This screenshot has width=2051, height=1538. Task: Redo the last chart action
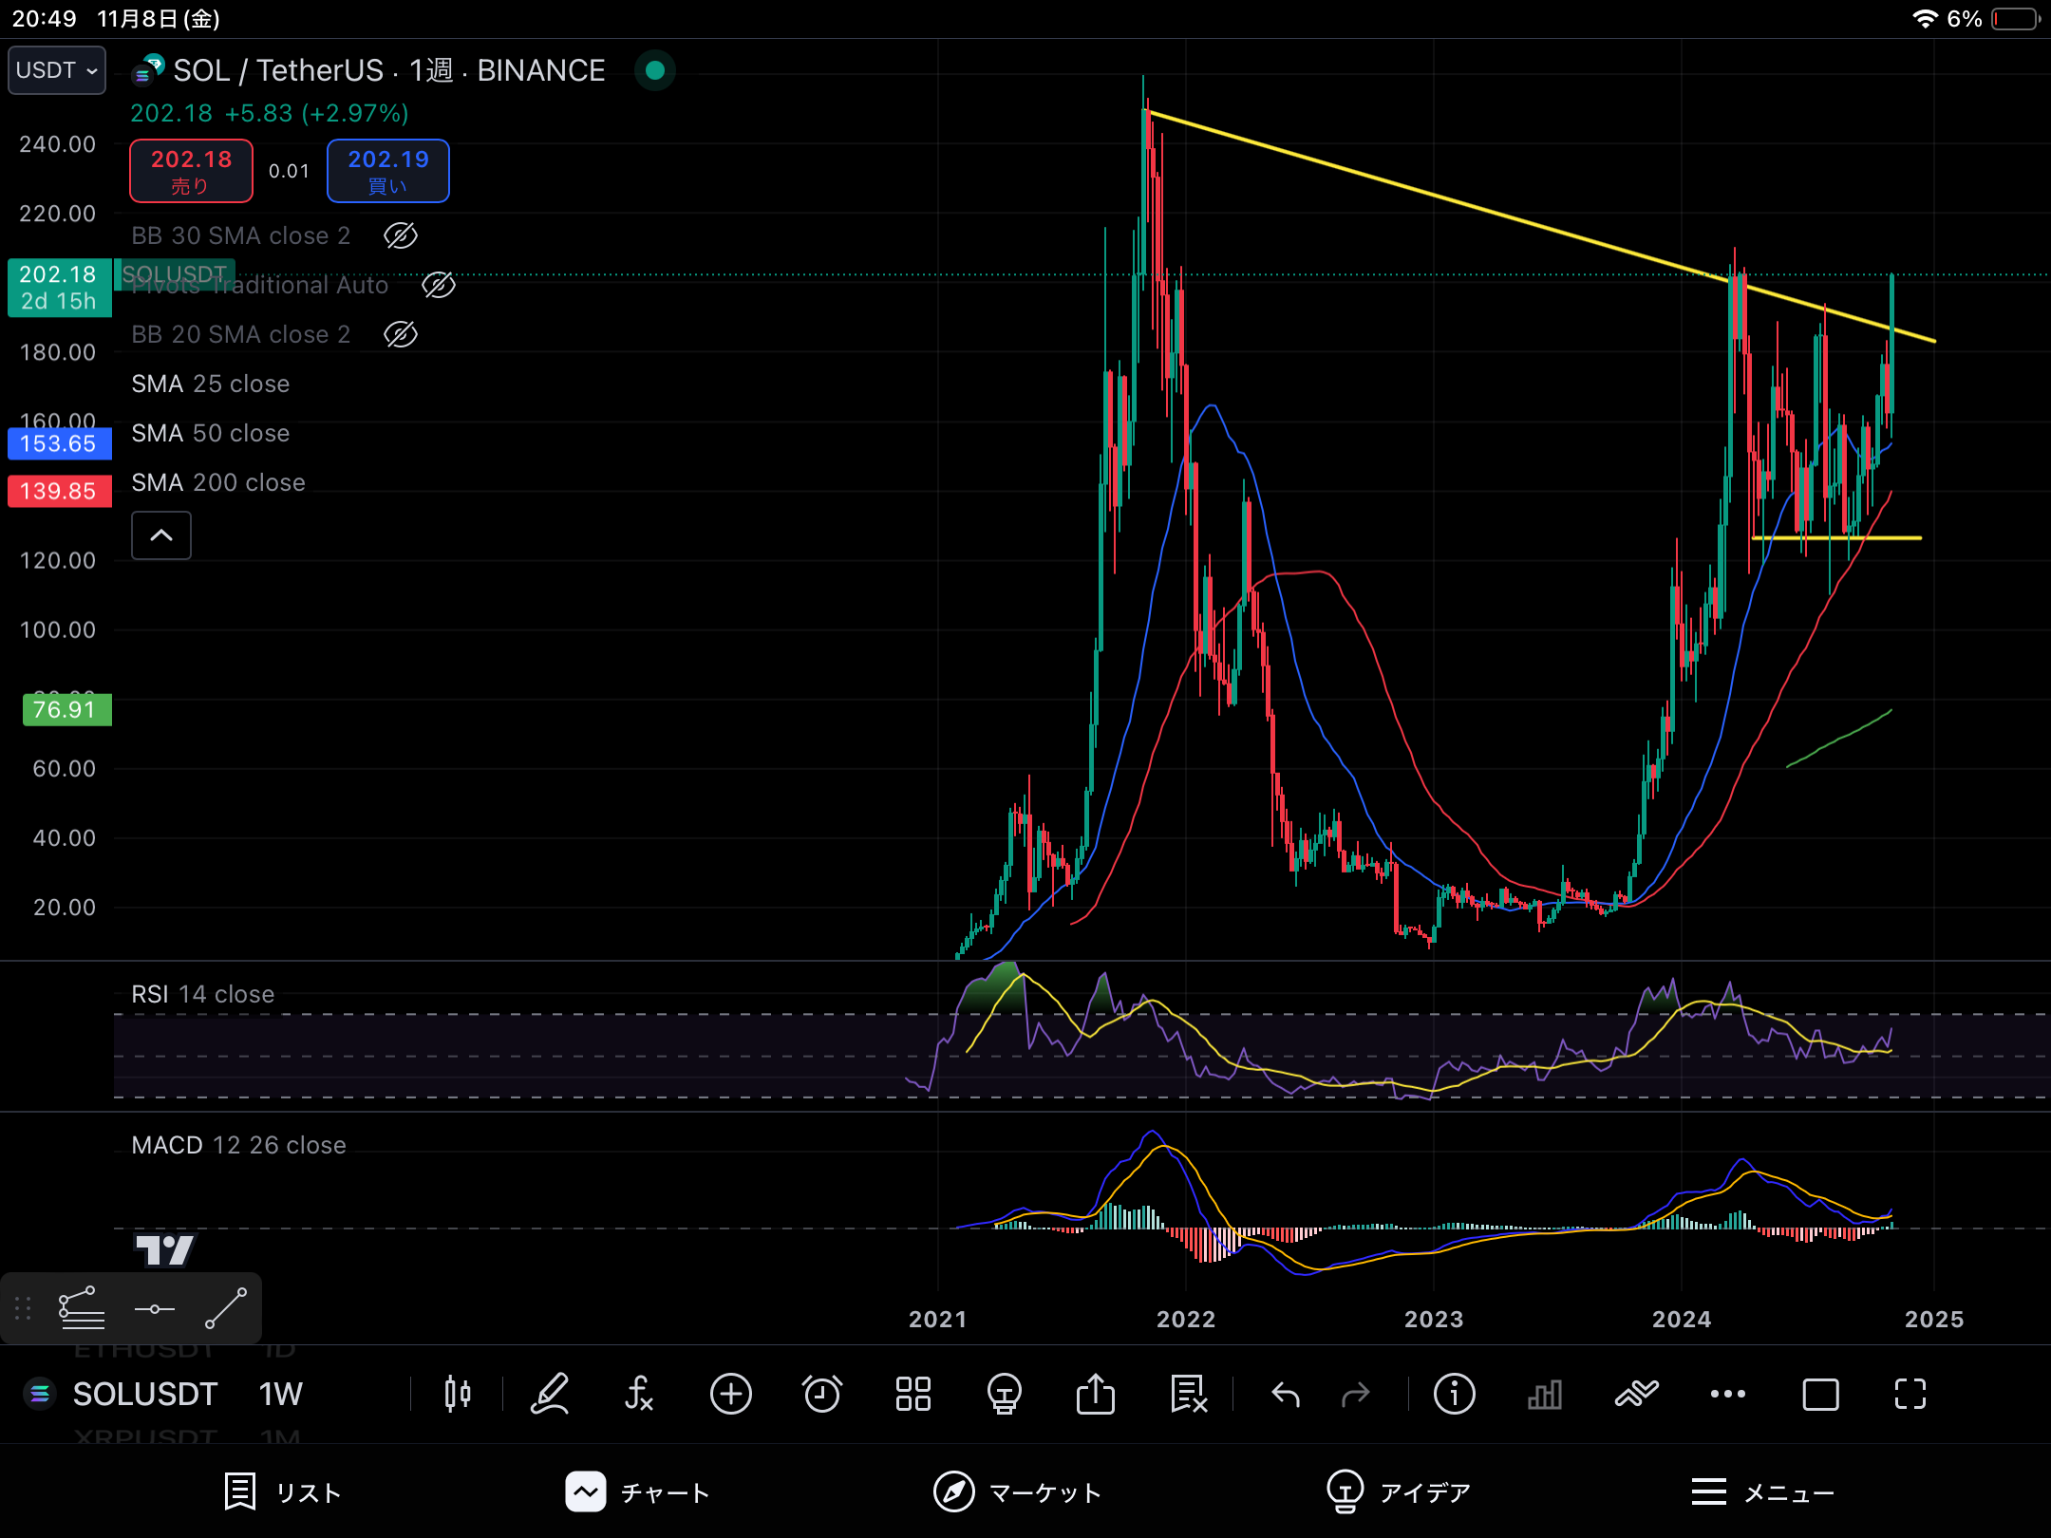pos(1356,1394)
